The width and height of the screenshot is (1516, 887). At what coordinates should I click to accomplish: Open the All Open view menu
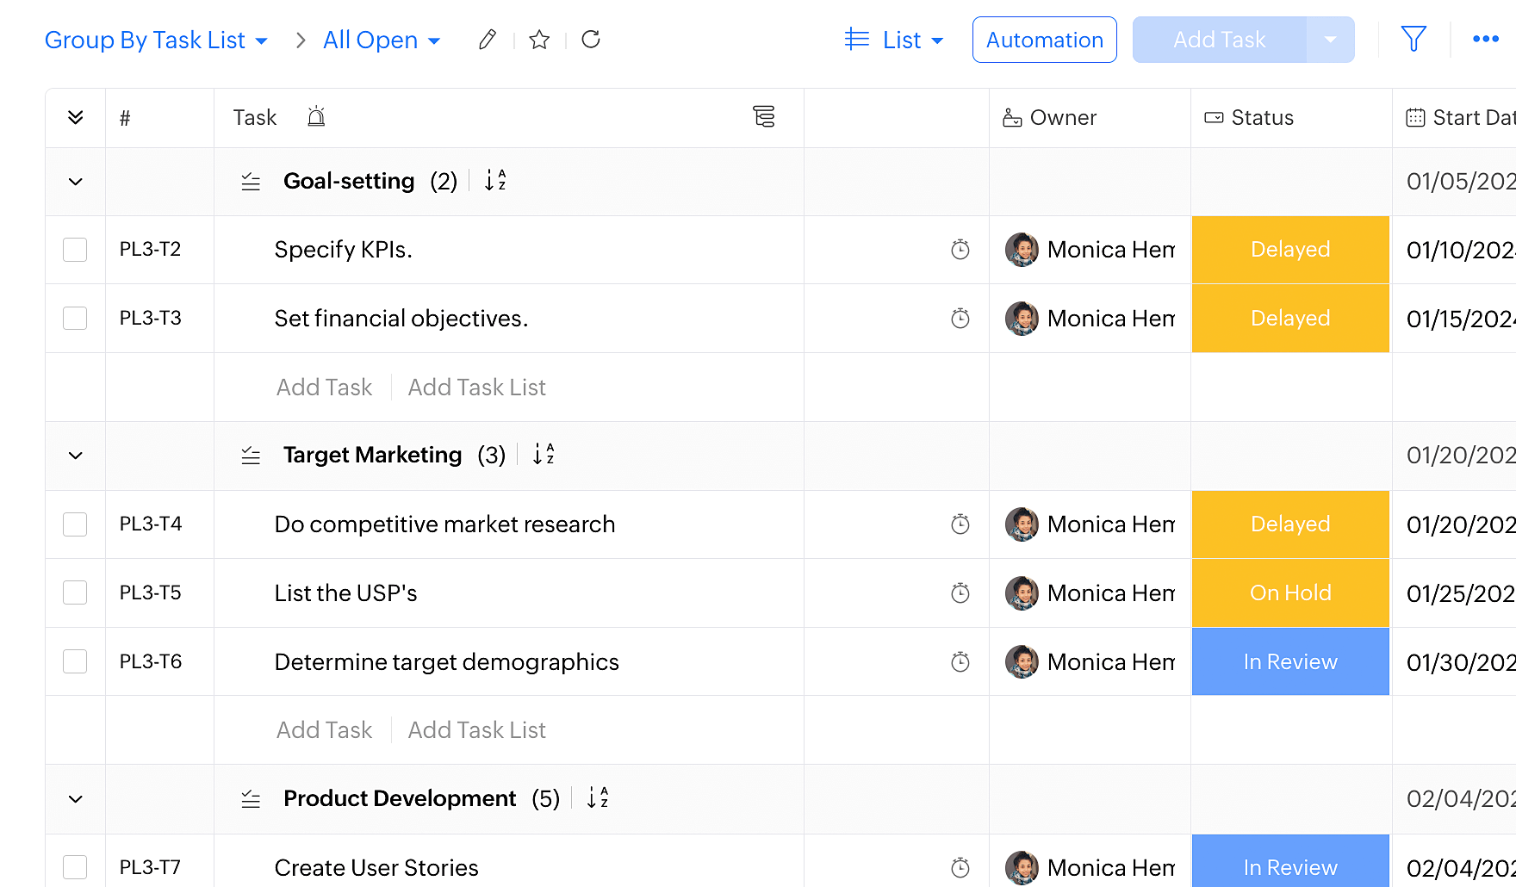pyautogui.click(x=382, y=40)
